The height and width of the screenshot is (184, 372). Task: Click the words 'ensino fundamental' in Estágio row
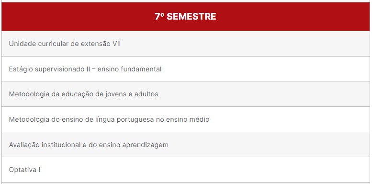[x=129, y=69]
